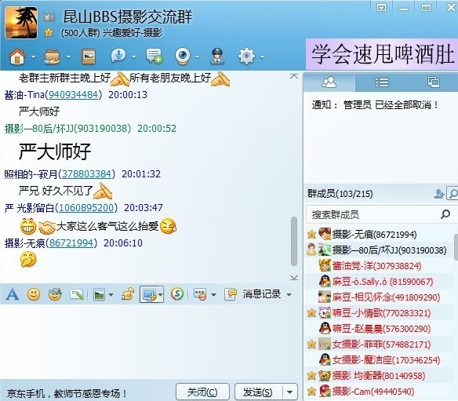This screenshot has width=458, height=401.
Task: Switch to the list view tab
Action: [381, 82]
